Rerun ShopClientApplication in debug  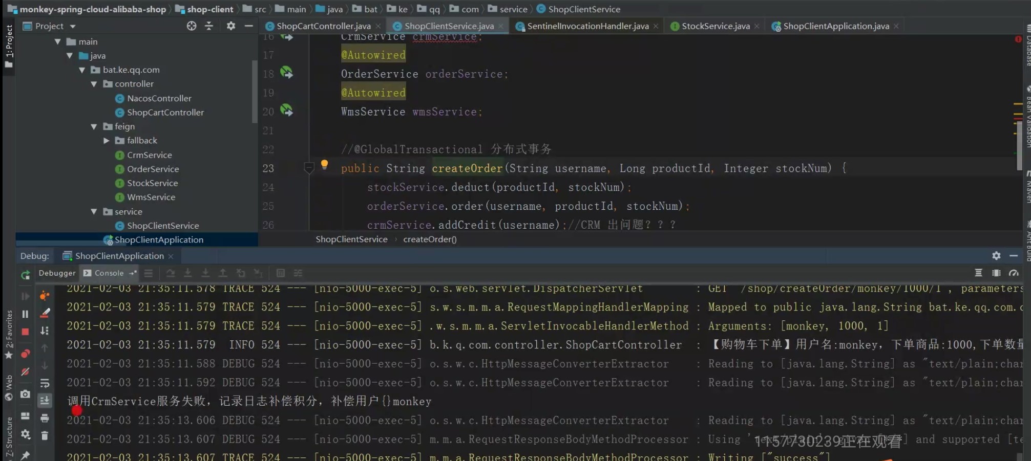click(x=25, y=275)
